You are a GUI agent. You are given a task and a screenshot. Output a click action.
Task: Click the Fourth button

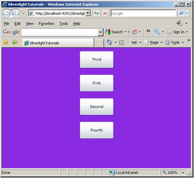pyautogui.click(x=97, y=130)
